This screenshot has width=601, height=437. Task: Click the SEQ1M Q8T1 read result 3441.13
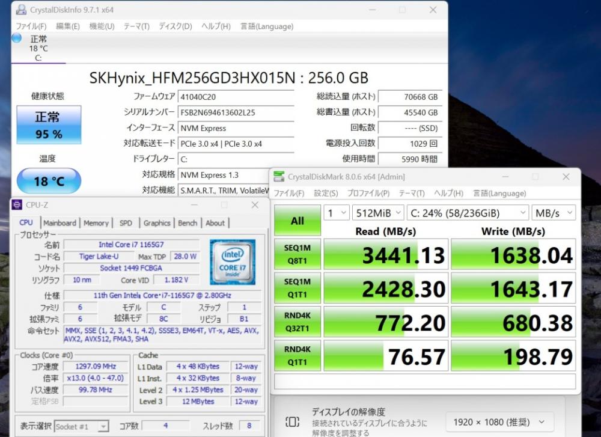pos(386,254)
